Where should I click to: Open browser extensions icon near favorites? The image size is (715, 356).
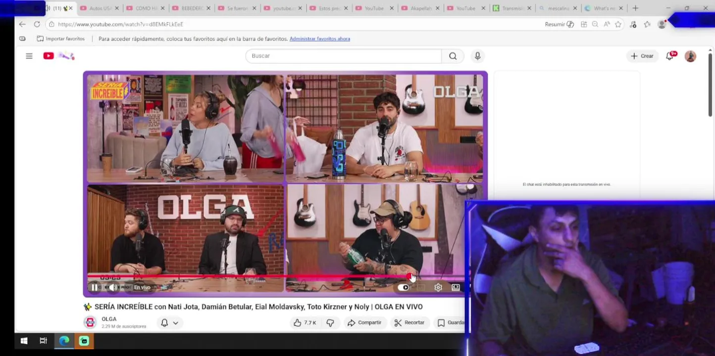pos(633,24)
